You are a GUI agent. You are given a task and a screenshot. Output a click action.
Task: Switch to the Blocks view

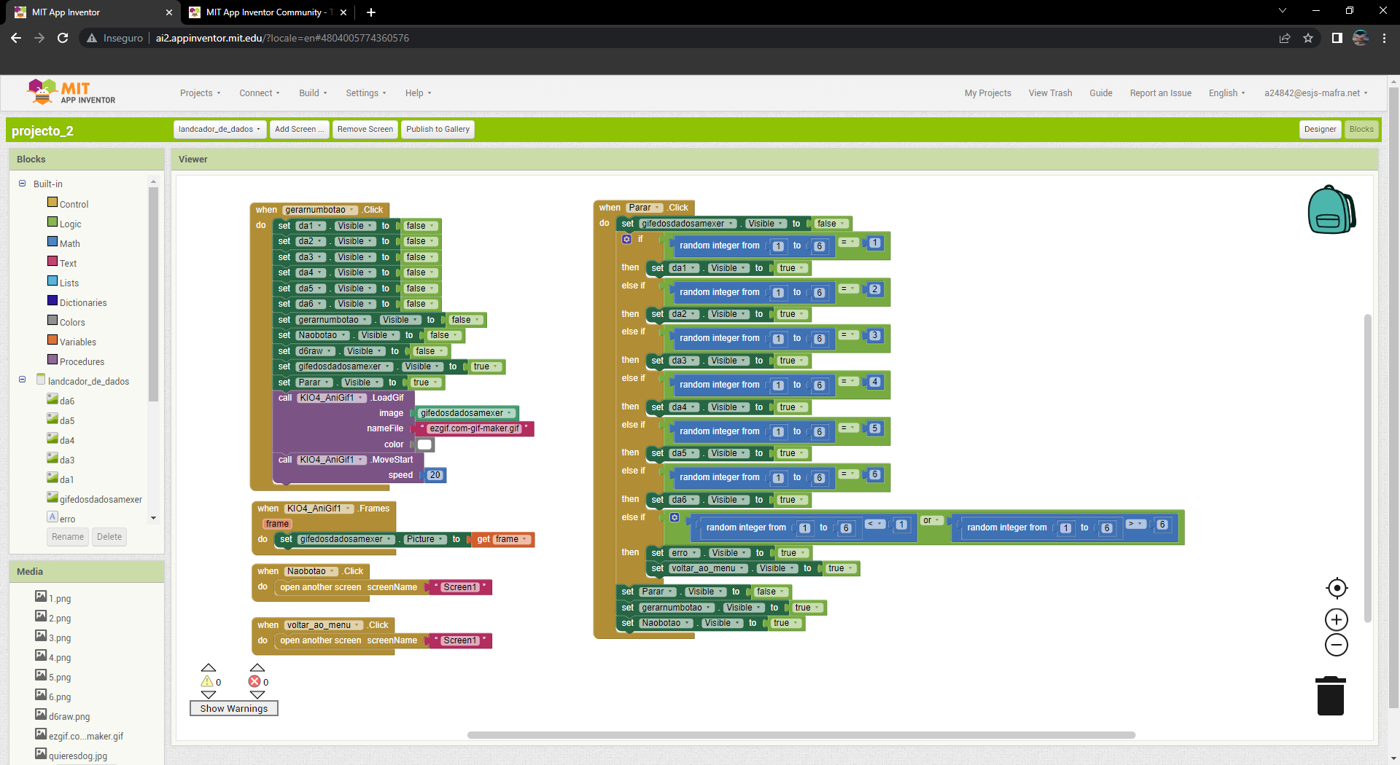click(x=1361, y=130)
